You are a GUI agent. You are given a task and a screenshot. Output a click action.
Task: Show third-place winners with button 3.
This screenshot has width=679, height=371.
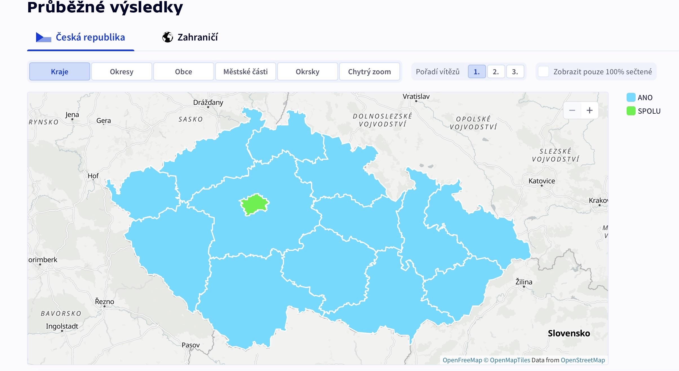click(x=515, y=72)
